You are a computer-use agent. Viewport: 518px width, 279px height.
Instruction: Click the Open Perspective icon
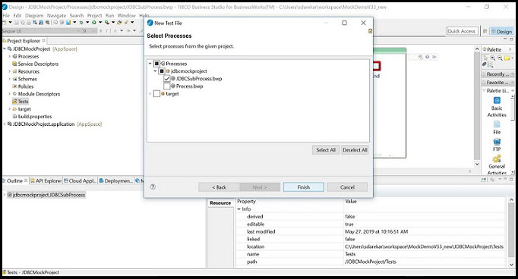point(485,31)
